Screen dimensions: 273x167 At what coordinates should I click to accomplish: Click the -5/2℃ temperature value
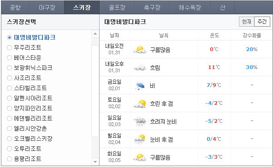(x=214, y=121)
